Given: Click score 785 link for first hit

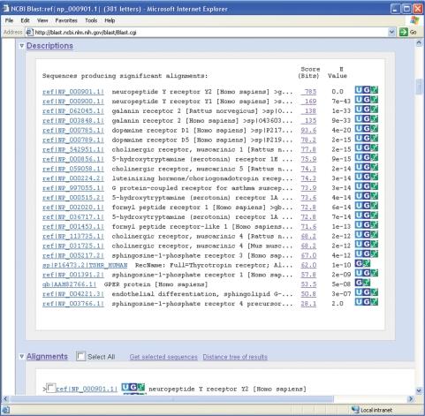Looking at the screenshot, I should point(308,92).
